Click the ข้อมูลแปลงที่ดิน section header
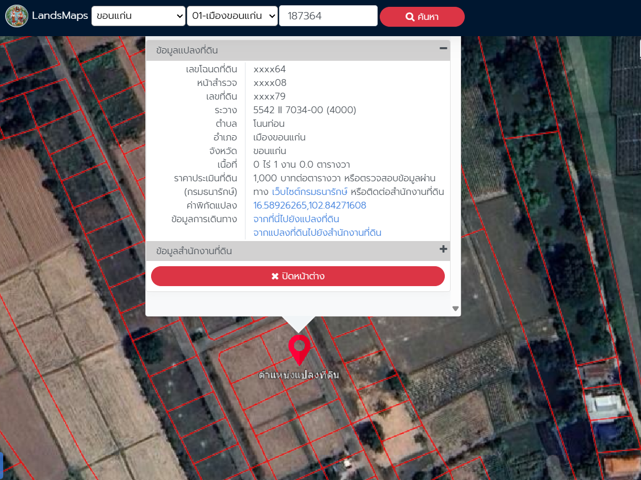The image size is (641, 480). (x=187, y=50)
